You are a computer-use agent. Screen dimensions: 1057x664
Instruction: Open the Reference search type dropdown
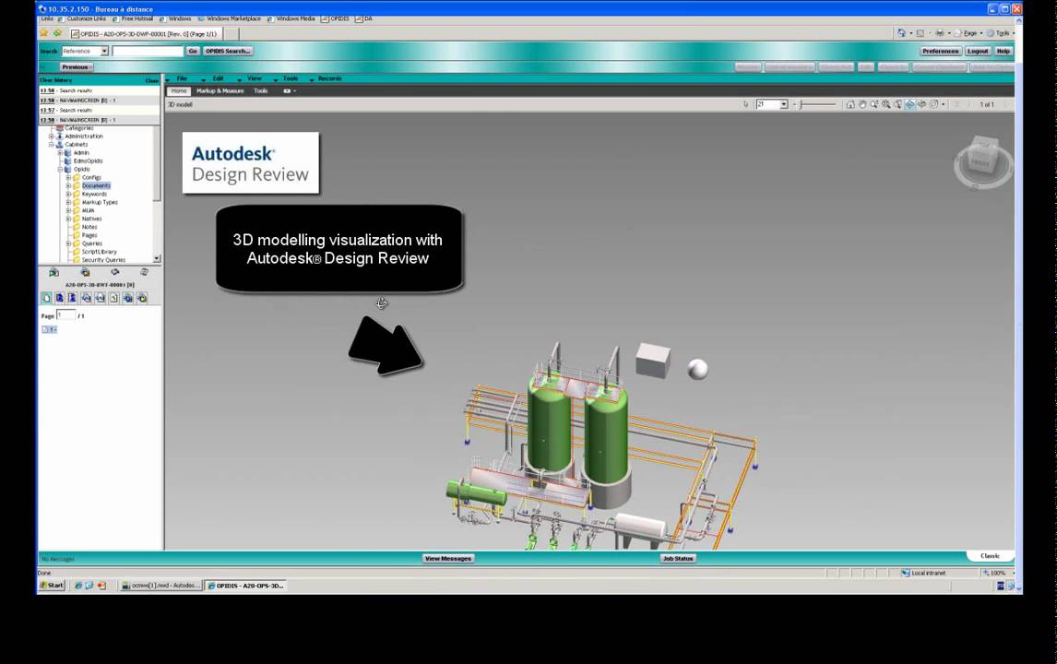[104, 52]
